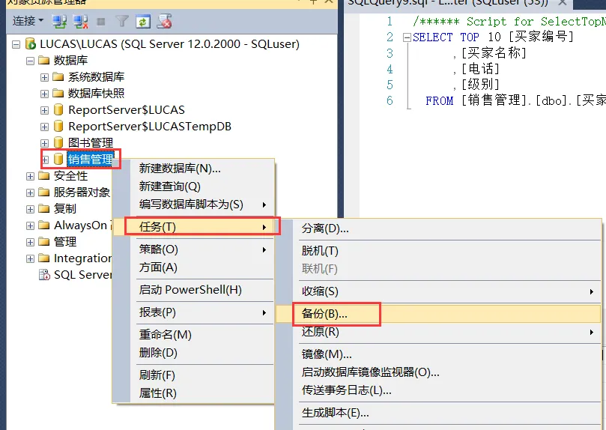The width and height of the screenshot is (606, 430).
Task: Collapse the SELECT statement outline in editor
Action: (x=407, y=37)
